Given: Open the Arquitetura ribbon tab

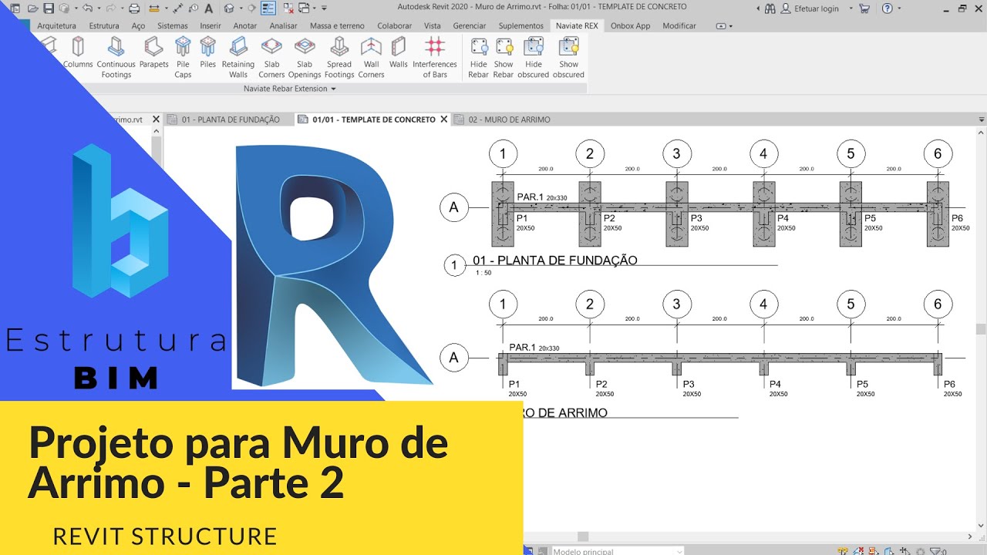Looking at the screenshot, I should tap(56, 25).
